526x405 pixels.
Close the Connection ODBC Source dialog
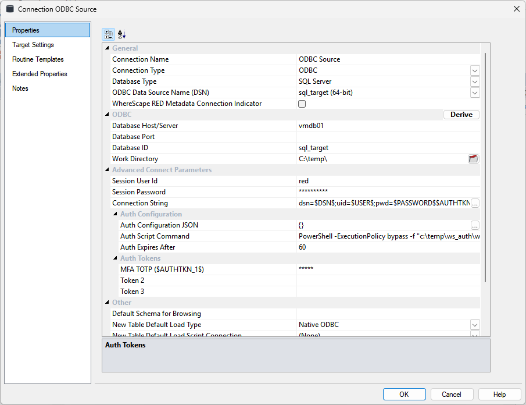(x=517, y=9)
